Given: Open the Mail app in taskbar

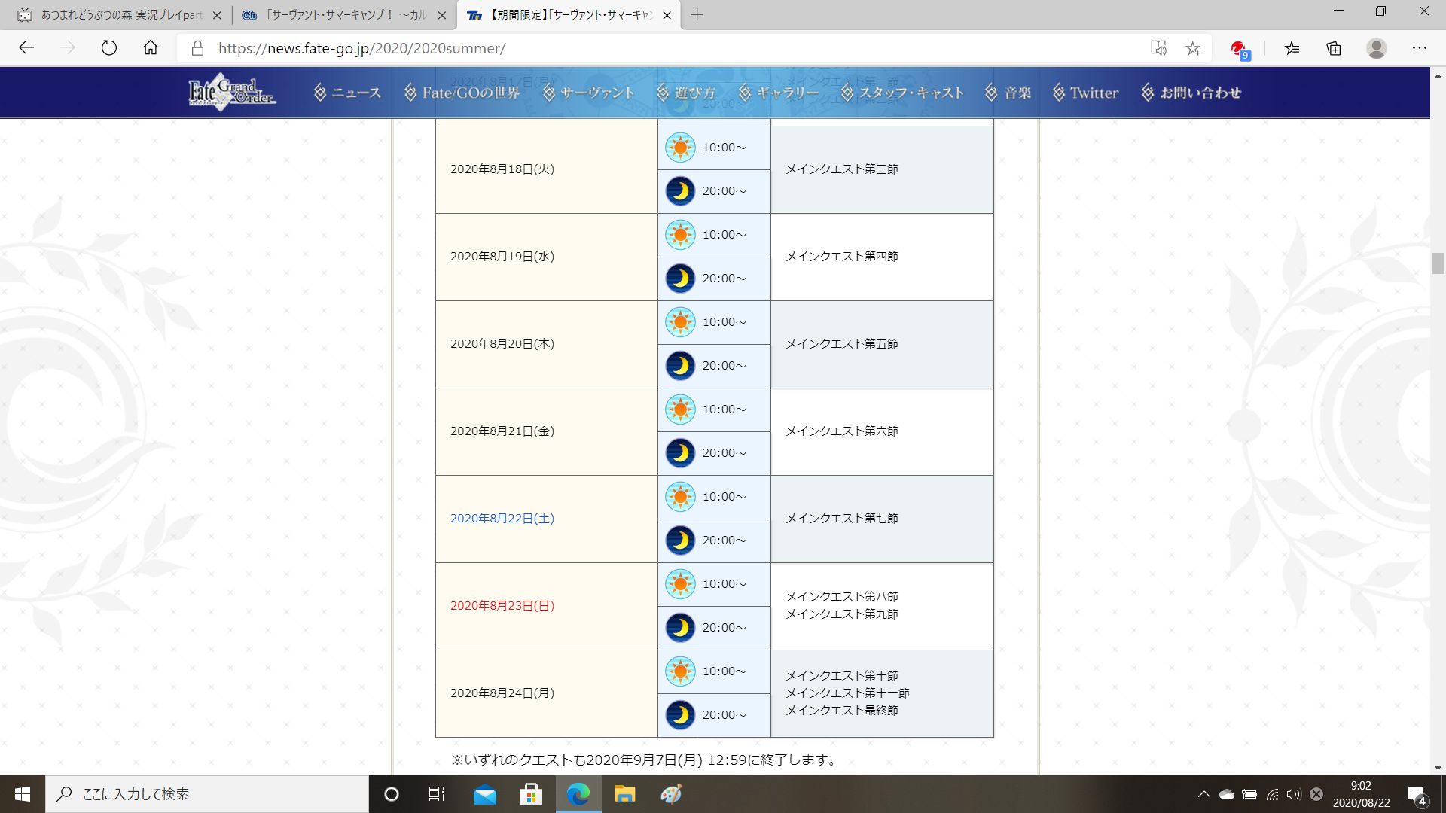Looking at the screenshot, I should [484, 794].
